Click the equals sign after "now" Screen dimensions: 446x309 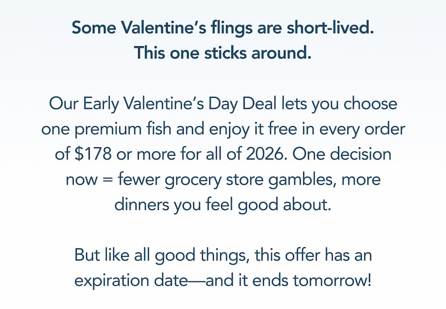(x=107, y=180)
